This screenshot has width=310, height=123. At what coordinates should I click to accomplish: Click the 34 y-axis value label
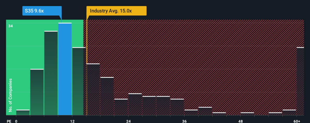pos(11,26)
